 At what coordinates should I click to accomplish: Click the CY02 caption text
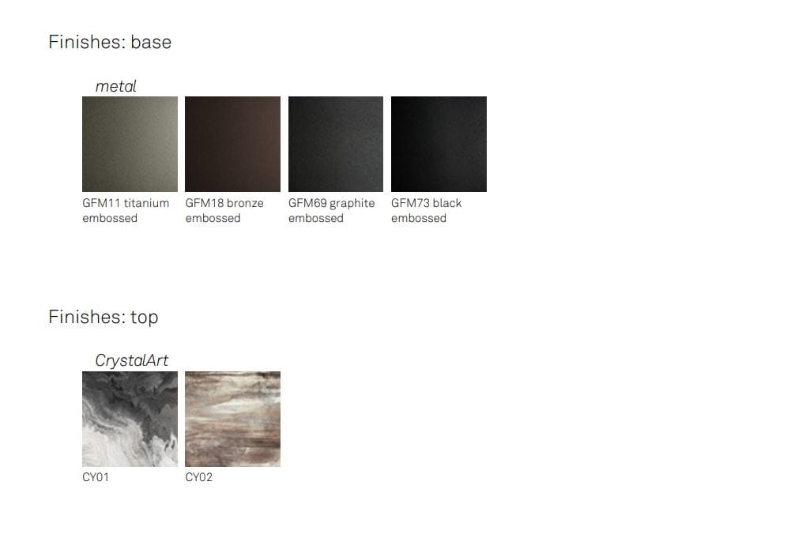click(199, 477)
